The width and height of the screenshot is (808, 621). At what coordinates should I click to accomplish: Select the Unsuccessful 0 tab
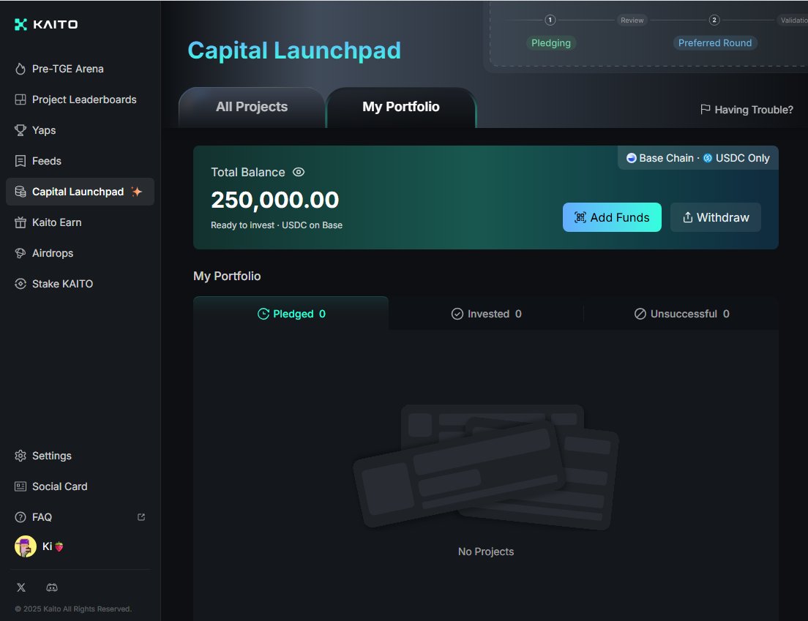coord(681,314)
